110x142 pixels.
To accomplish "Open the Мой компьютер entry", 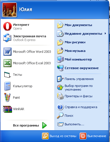I will point(78,59).
